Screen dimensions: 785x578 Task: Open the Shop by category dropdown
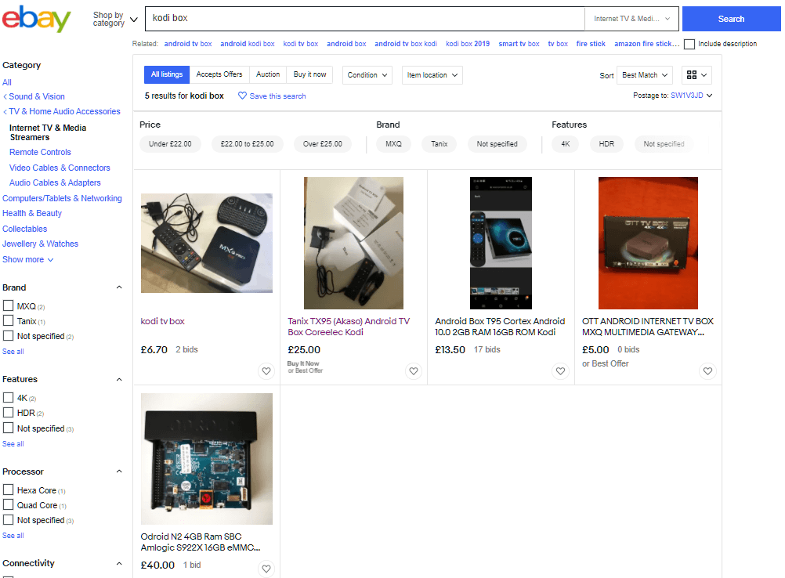115,19
